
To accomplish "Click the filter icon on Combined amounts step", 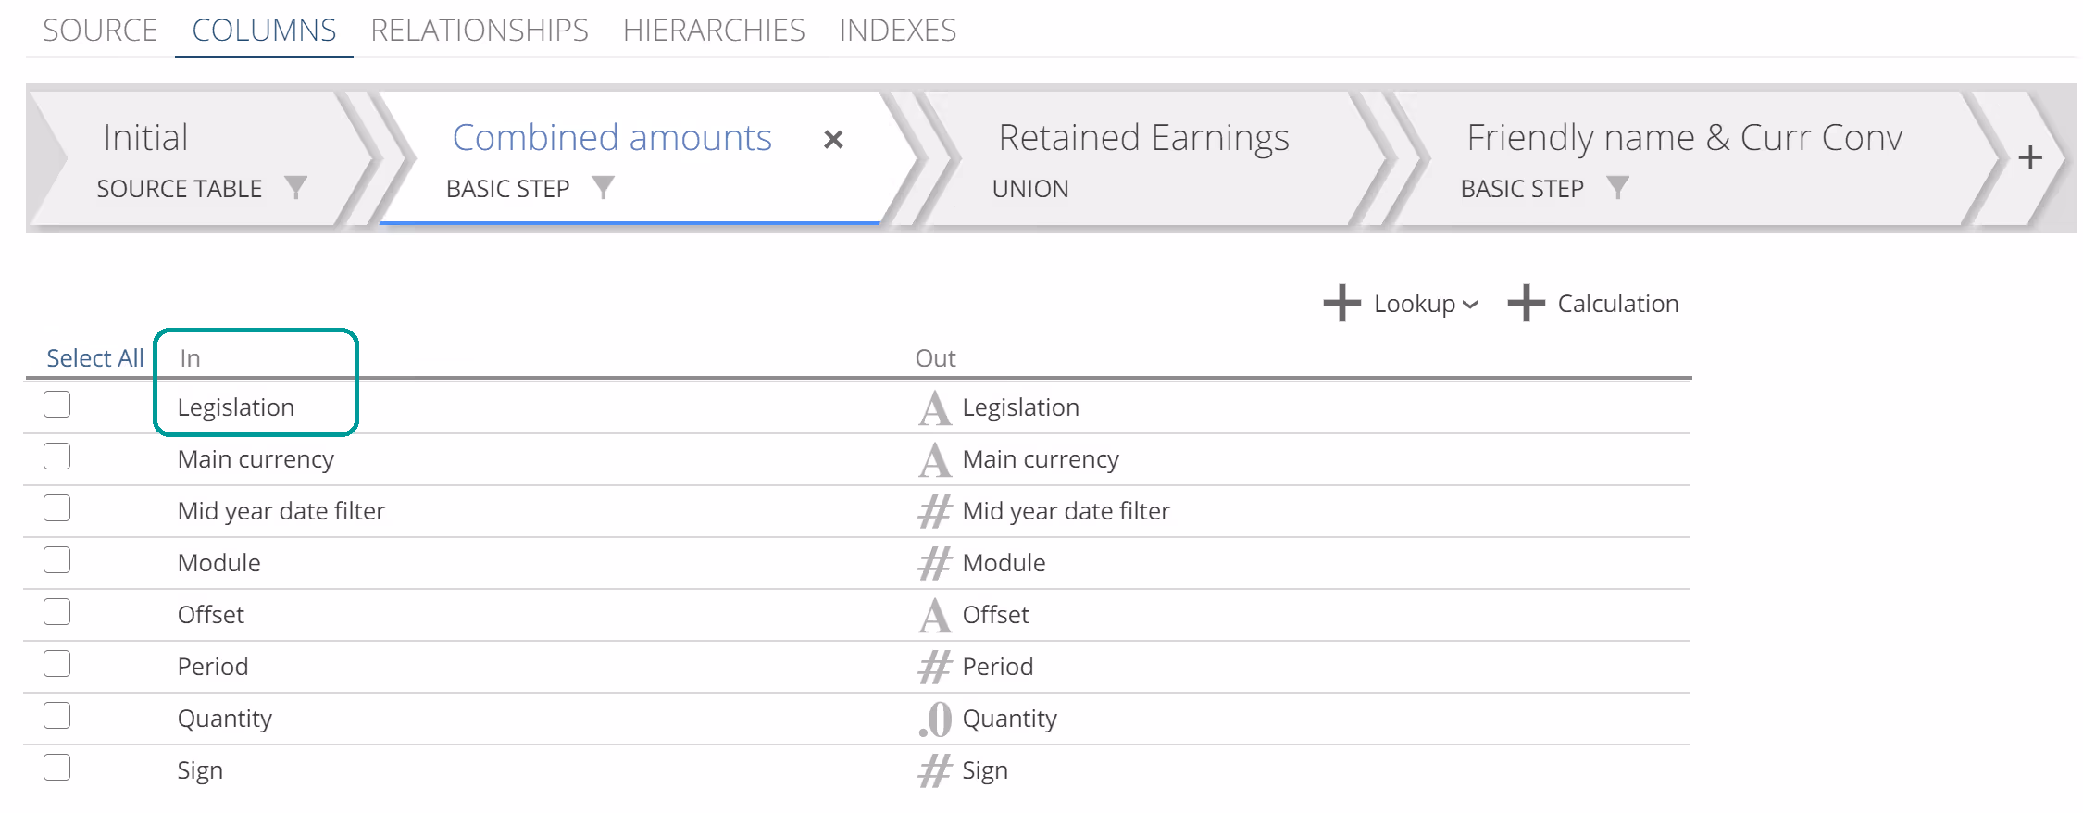I will 603,188.
